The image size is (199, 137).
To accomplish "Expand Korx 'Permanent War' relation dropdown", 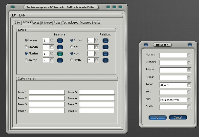I will pyautogui.click(x=189, y=100).
